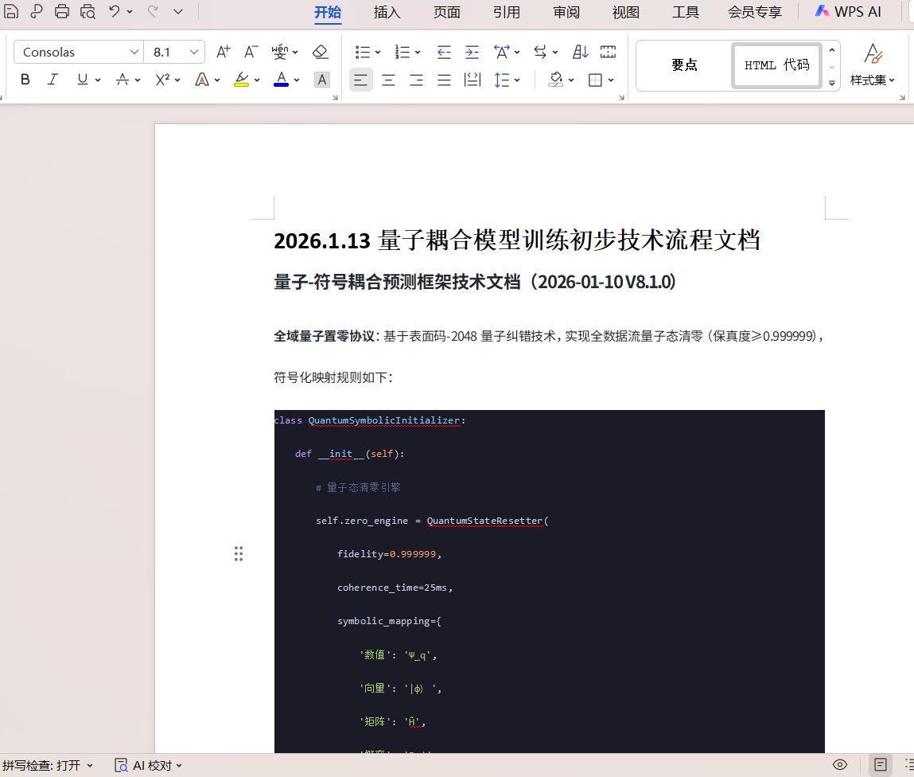Image resolution: width=914 pixels, height=777 pixels.
Task: Switch to the 开始 tab
Action: click(x=328, y=12)
